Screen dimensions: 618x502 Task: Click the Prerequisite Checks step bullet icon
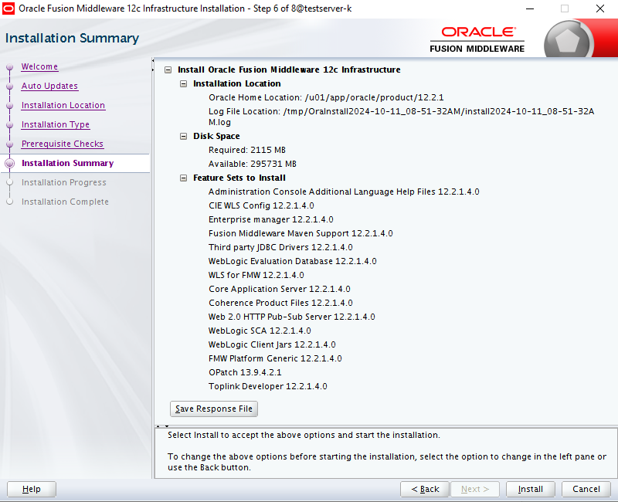pos(10,144)
